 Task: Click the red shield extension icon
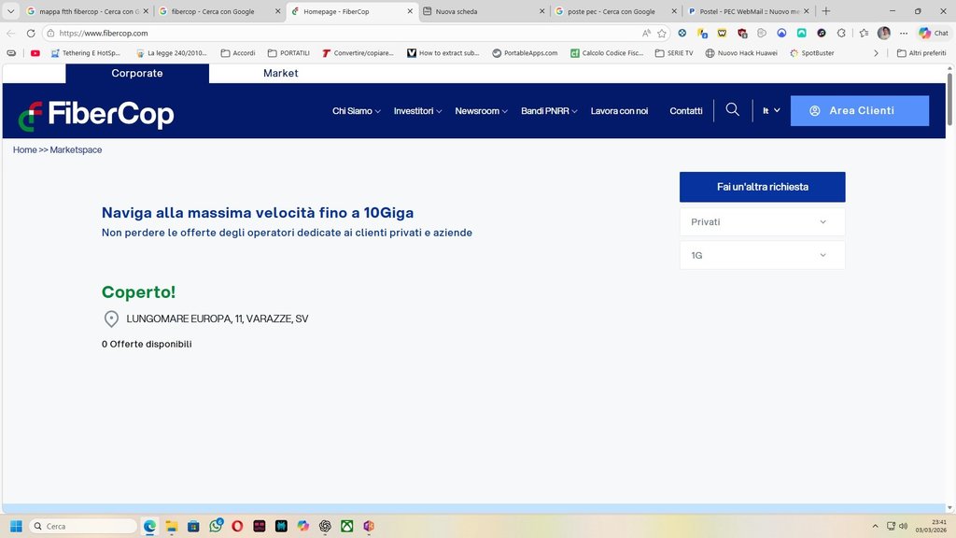(x=742, y=33)
